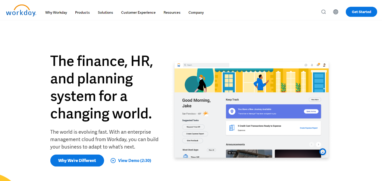Click the Video badge on announcement thumbnail
The height and width of the screenshot is (181, 382).
pyautogui.click(x=232, y=153)
